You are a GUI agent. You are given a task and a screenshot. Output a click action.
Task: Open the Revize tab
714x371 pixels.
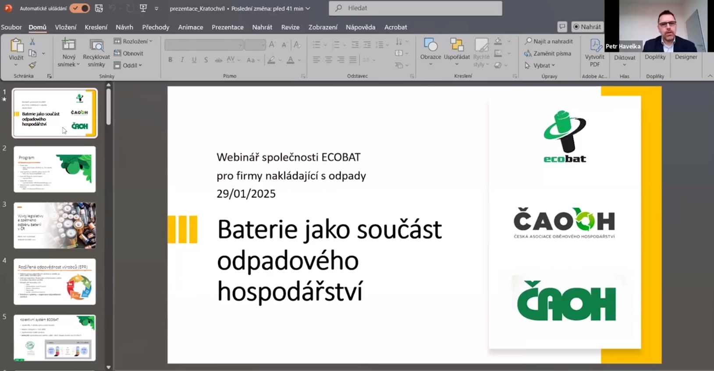click(x=290, y=27)
